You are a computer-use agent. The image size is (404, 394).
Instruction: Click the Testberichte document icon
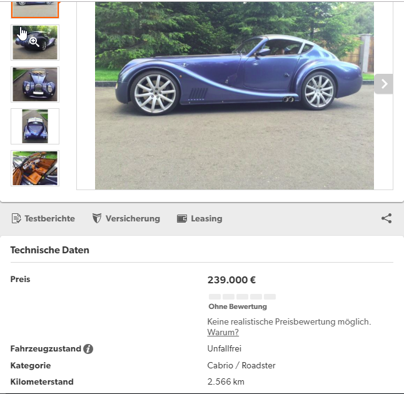point(16,218)
